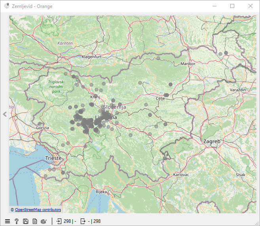The image size is (260, 226).
Task: Select the data point near Celje
Action: (167, 95)
